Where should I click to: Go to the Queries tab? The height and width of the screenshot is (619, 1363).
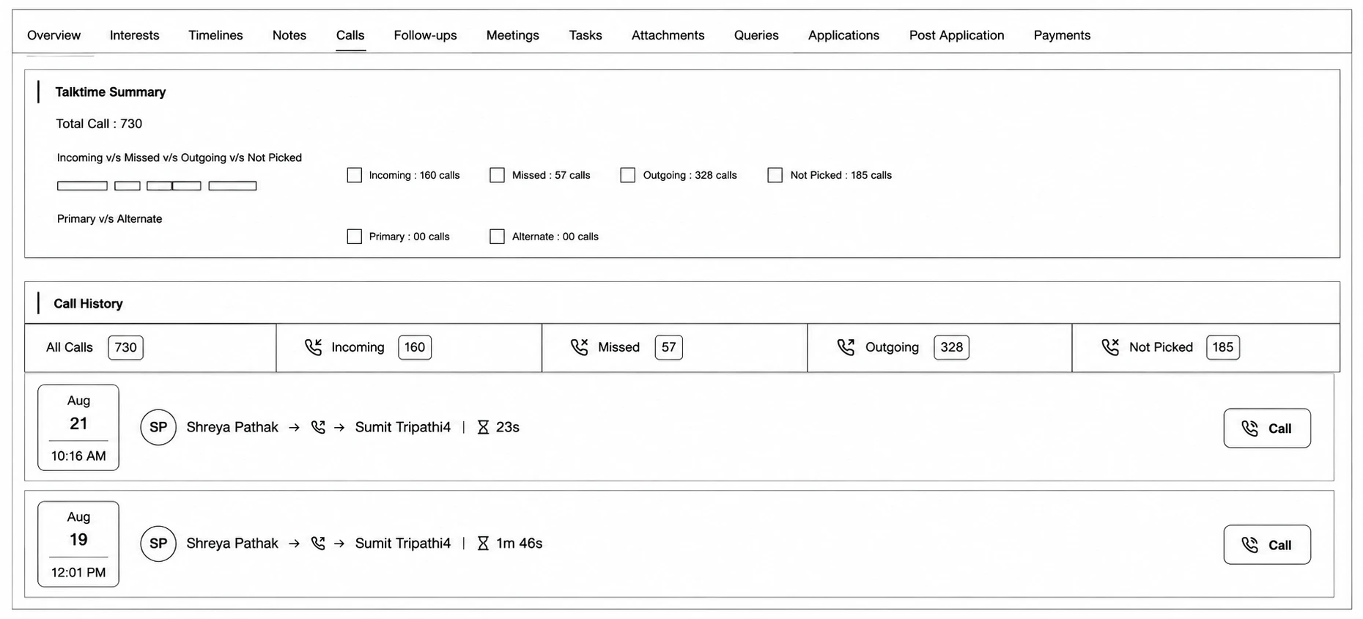(x=756, y=35)
